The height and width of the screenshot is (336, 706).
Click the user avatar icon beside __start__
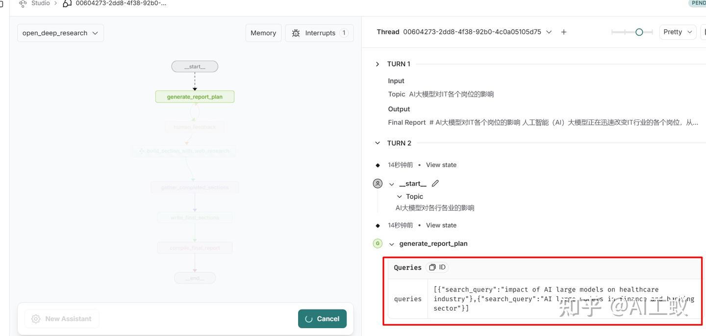pos(378,184)
